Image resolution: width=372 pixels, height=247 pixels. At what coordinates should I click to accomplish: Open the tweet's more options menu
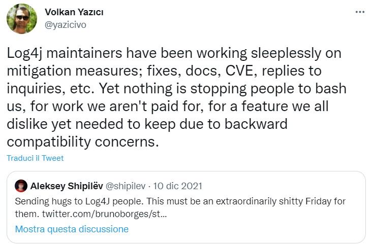coord(360,12)
